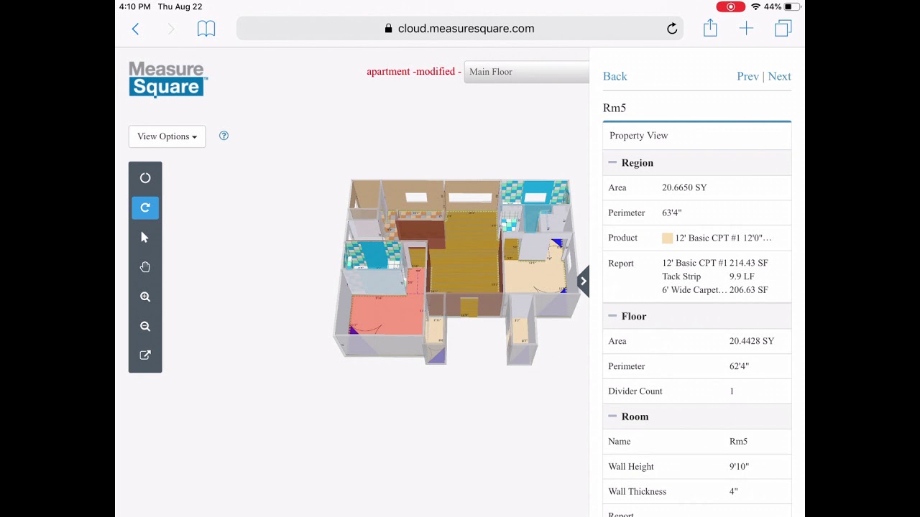Click the MeasureSquare logo
The height and width of the screenshot is (517, 920).
coord(168,79)
